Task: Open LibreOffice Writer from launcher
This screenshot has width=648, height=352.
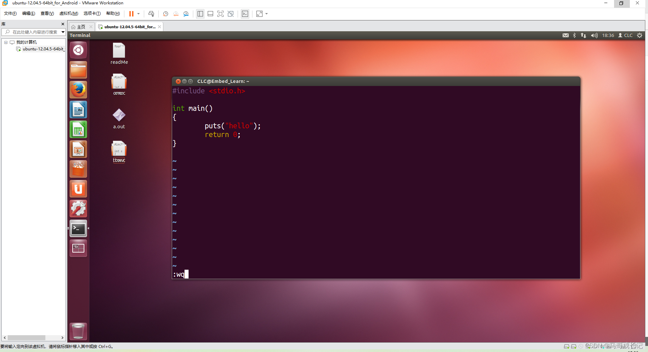Action: (78, 109)
